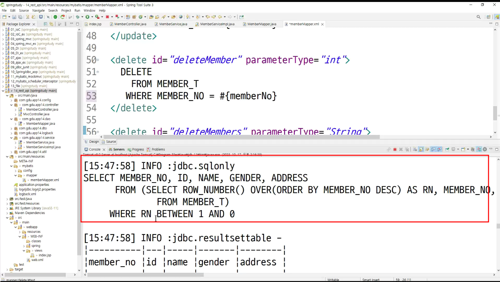Minimize the Package Explorer view

(x=71, y=24)
